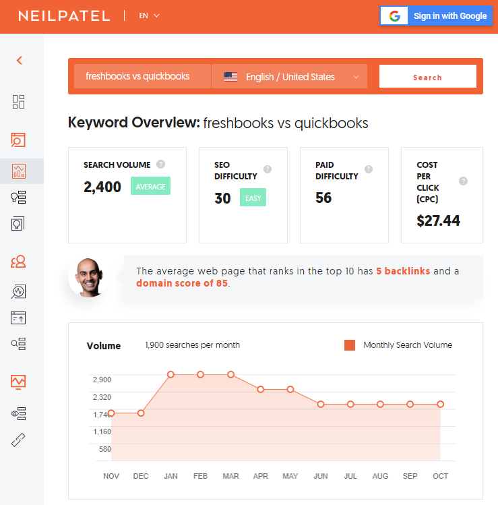Viewport: 498px width, 505px height.
Task: Click the 5 backlinks highlighted text
Action: [403, 271]
